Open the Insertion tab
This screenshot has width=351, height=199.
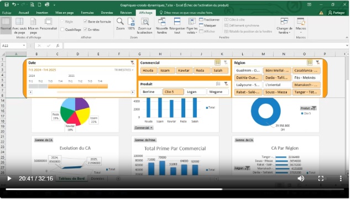[42, 13]
